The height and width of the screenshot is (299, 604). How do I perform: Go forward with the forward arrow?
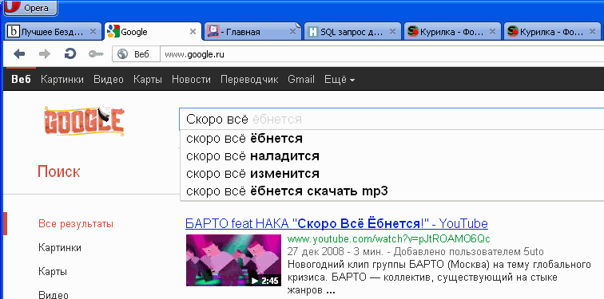45,54
